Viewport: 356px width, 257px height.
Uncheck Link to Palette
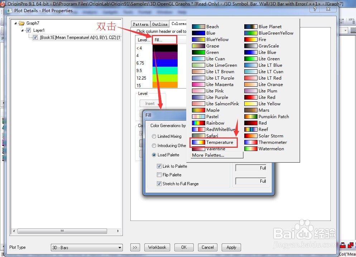pyautogui.click(x=159, y=166)
